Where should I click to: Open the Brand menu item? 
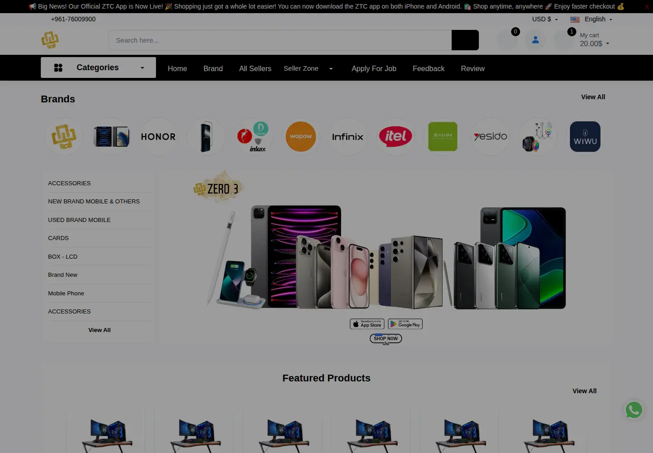[x=213, y=68]
